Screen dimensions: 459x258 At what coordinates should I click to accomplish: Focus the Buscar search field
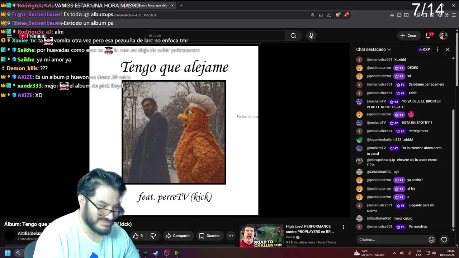(x=214, y=35)
